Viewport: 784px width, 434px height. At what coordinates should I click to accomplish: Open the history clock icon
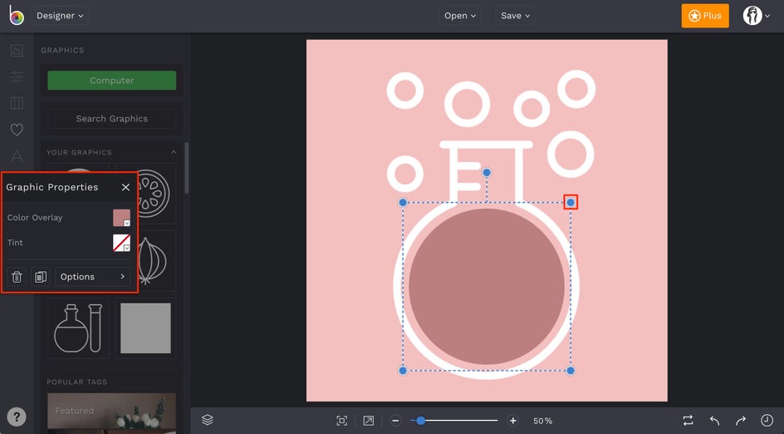click(x=767, y=421)
